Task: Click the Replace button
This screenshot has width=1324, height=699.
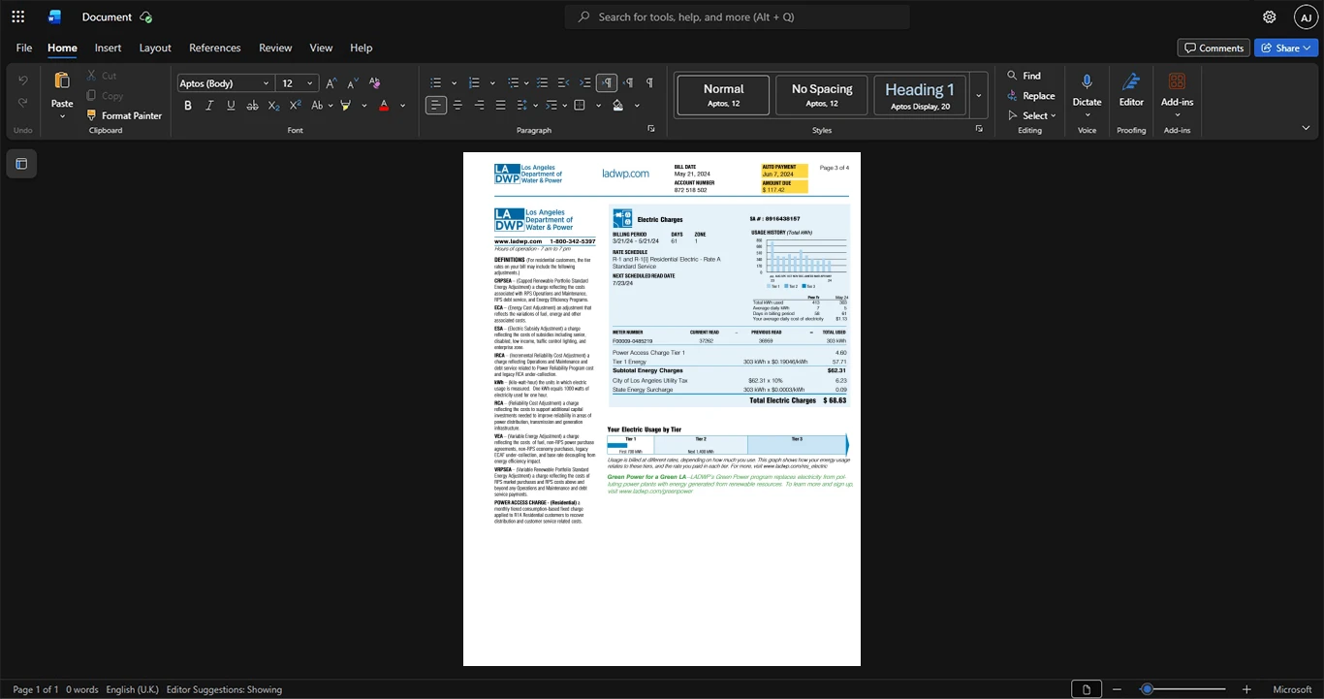Action: pyautogui.click(x=1031, y=96)
